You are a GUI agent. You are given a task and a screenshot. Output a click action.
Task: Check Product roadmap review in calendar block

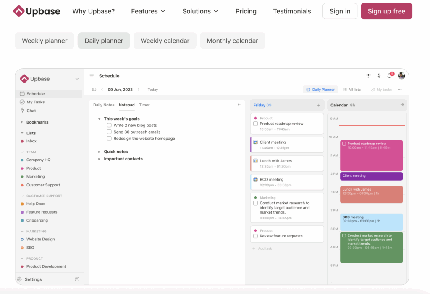[x=344, y=144]
